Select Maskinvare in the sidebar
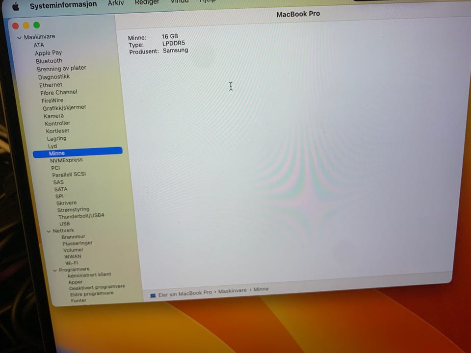Viewport: 471px width, 353px height. click(39, 37)
